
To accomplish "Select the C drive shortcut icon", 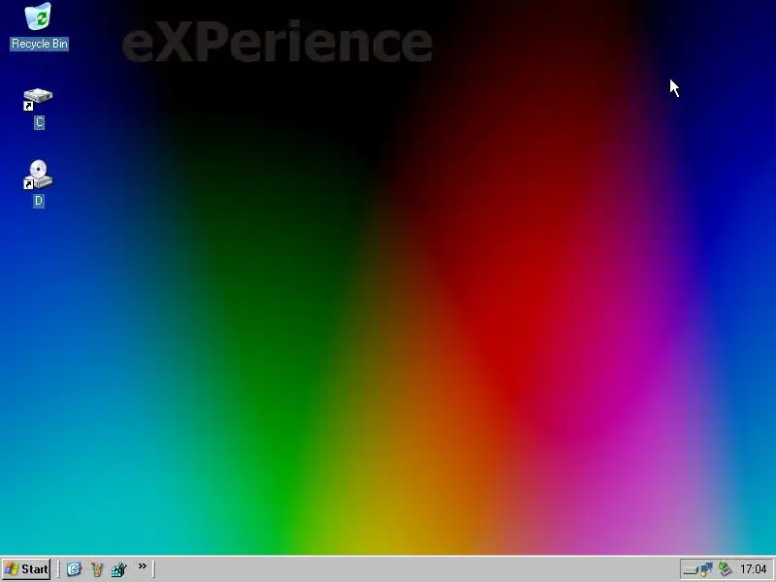I will click(38, 100).
